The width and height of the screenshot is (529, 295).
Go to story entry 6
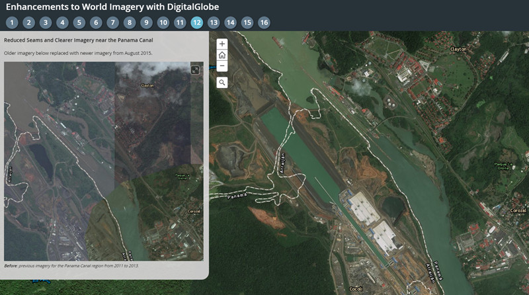pos(96,22)
